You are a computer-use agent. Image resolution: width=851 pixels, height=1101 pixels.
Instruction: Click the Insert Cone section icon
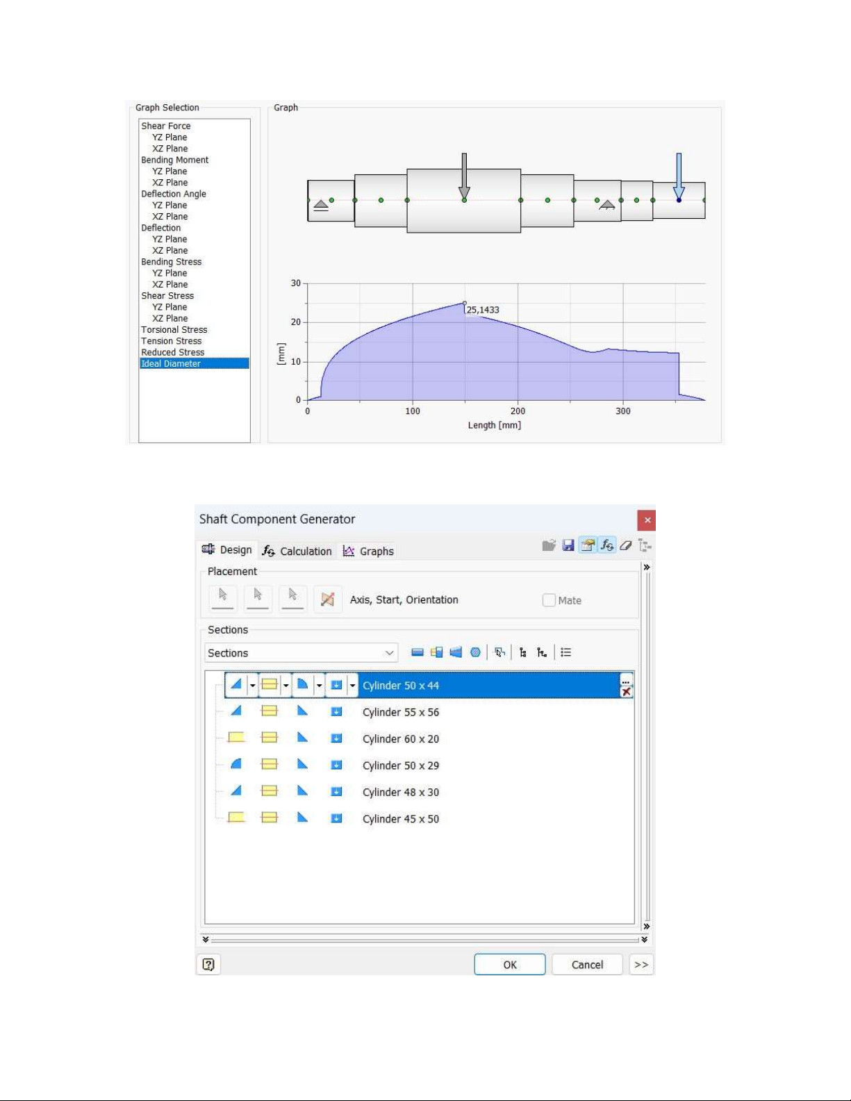(456, 652)
